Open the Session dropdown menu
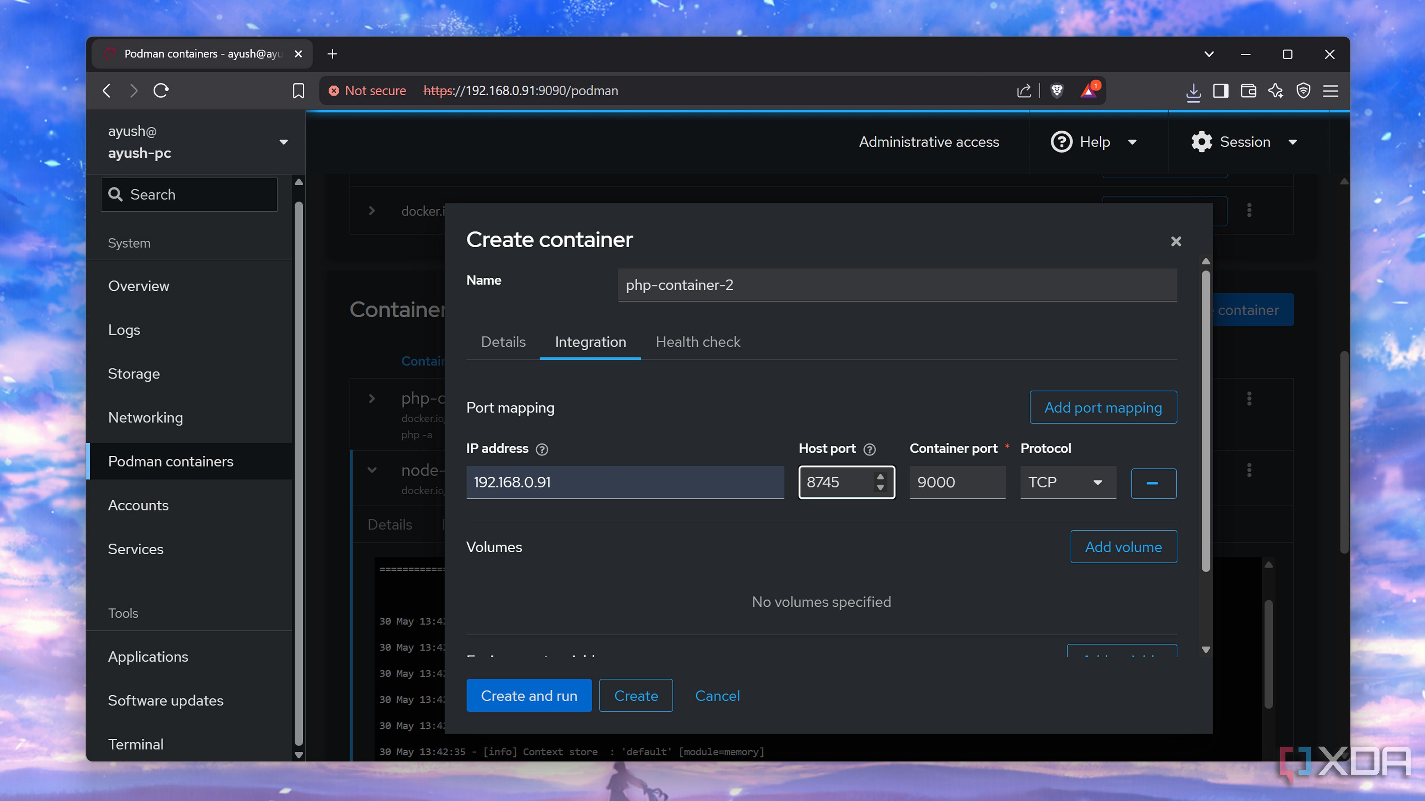This screenshot has height=801, width=1425. coord(1245,142)
